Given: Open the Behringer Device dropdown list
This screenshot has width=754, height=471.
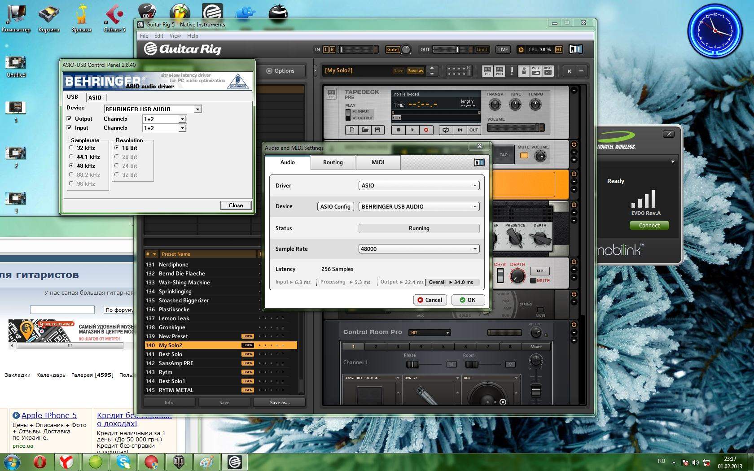Looking at the screenshot, I should (x=197, y=109).
